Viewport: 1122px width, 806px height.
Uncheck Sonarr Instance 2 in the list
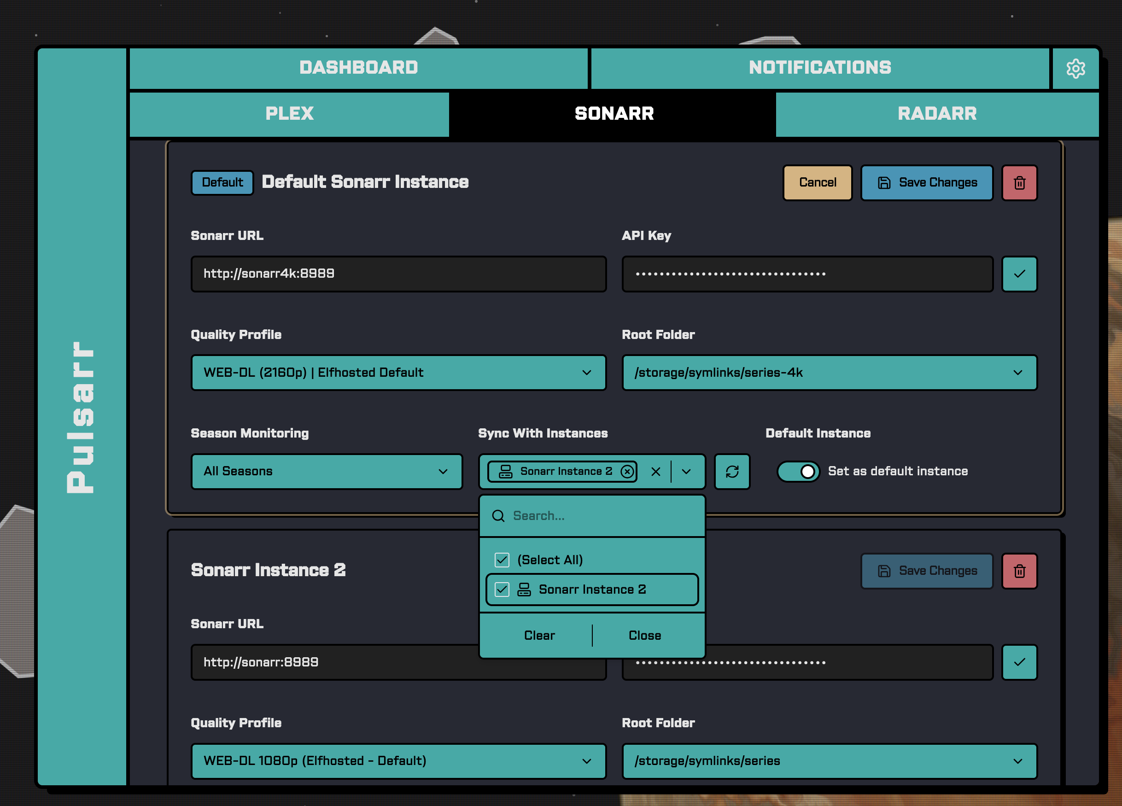pyautogui.click(x=502, y=589)
